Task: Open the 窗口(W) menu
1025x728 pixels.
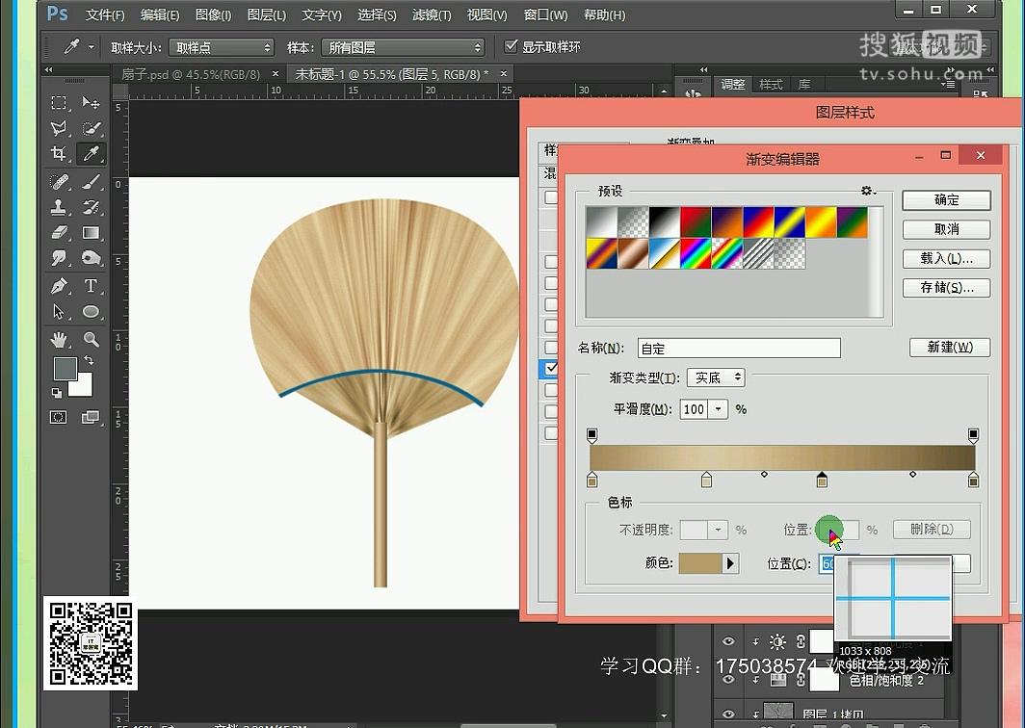Action: click(x=546, y=14)
